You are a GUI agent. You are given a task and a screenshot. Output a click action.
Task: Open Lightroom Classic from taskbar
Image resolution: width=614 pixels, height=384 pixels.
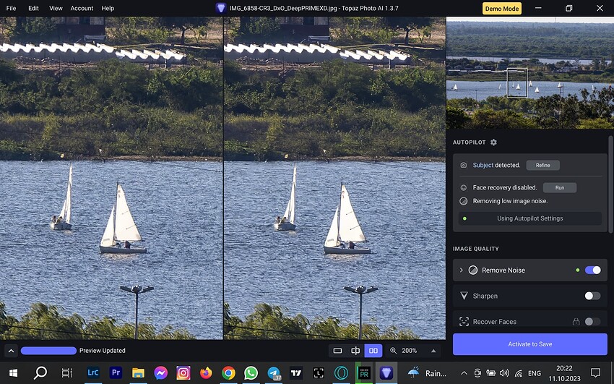(x=92, y=372)
